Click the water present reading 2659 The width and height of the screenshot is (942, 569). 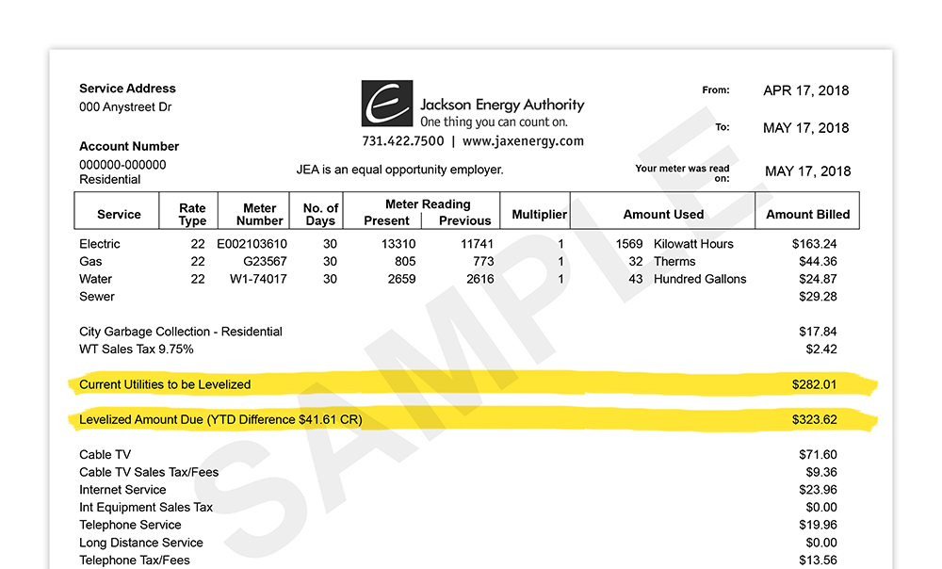(x=401, y=279)
